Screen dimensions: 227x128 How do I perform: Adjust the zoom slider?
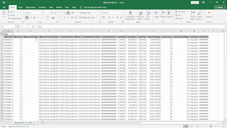211,126
